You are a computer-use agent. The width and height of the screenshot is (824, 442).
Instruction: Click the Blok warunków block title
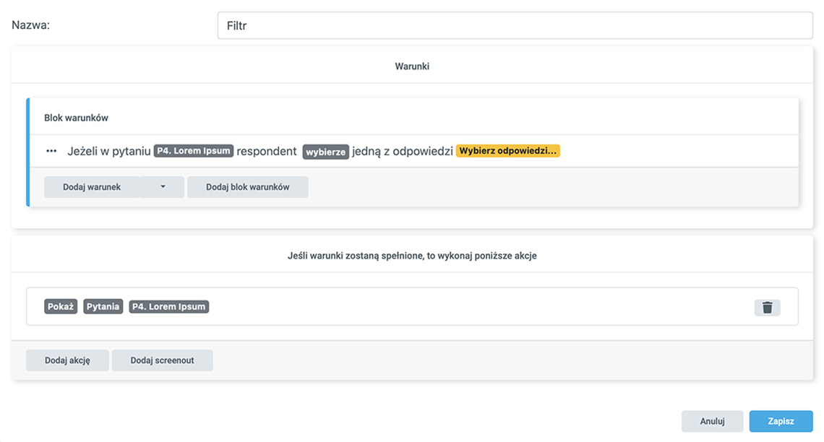pos(76,117)
